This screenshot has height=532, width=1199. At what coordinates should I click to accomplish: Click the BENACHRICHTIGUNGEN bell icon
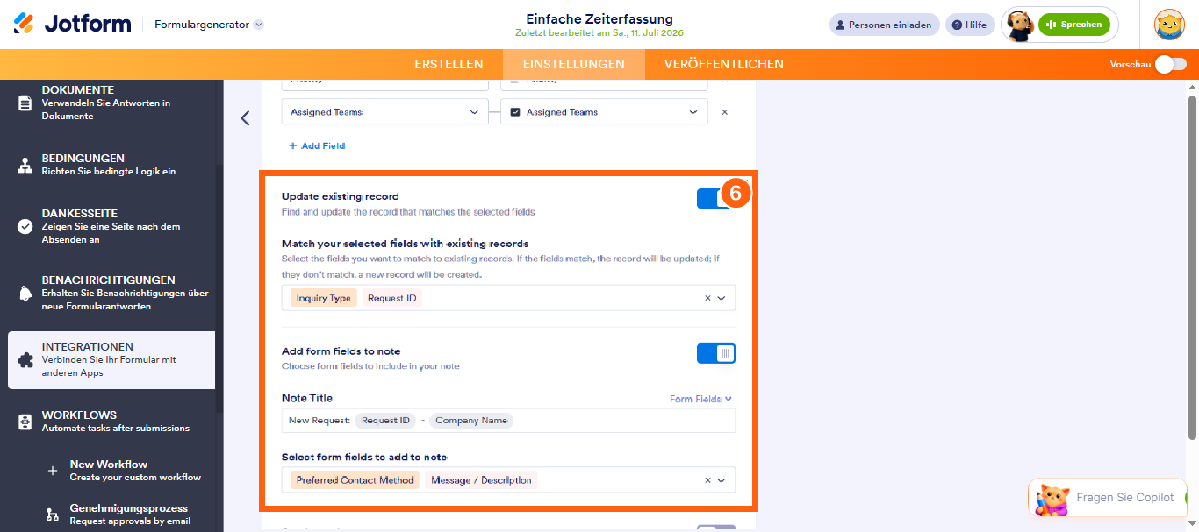(x=25, y=293)
